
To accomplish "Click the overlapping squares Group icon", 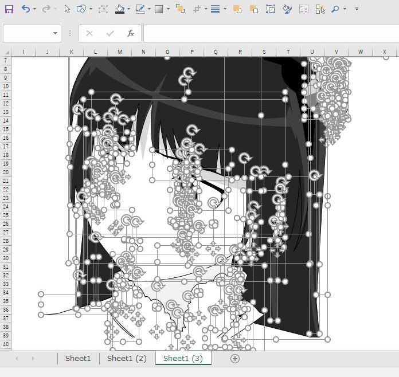I will point(180,9).
